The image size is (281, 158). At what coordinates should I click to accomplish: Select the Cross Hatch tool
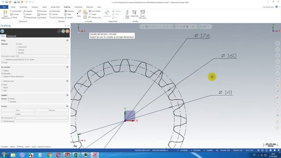[95, 11]
